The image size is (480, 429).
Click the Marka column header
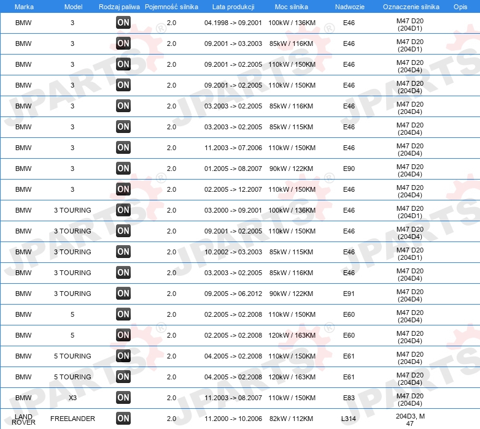pos(24,7)
